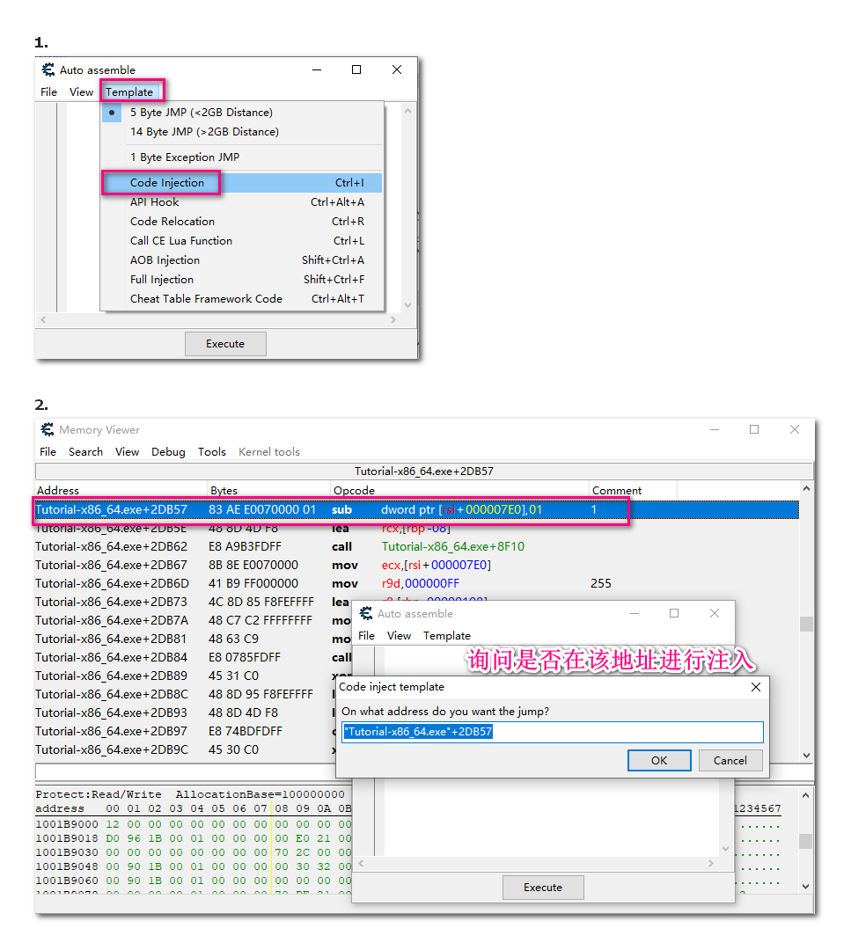Select the row at Tutorial-x86_64.exe+2DB8C
The image size is (851, 950).
click(185, 694)
